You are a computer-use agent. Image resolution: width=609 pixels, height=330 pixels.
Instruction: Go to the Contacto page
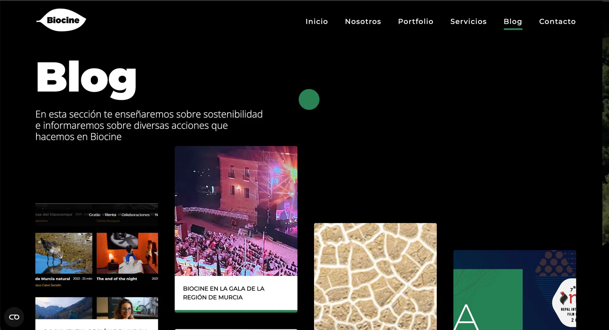[557, 22]
